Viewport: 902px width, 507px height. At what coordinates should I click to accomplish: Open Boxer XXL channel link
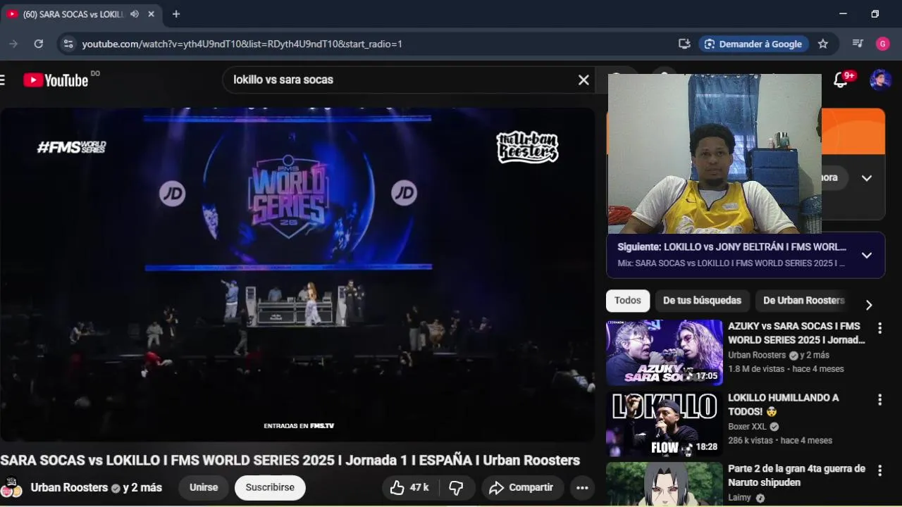point(748,427)
